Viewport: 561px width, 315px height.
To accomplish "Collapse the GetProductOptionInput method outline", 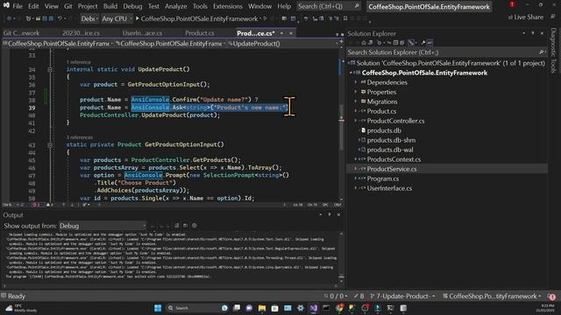I will tap(50, 144).
